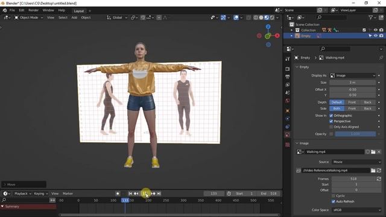Click the blue Z axis on the viewport gizmo

coord(268,27)
